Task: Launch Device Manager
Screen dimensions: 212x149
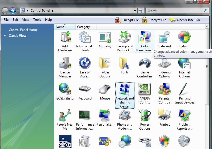Action: [x=65, y=68]
